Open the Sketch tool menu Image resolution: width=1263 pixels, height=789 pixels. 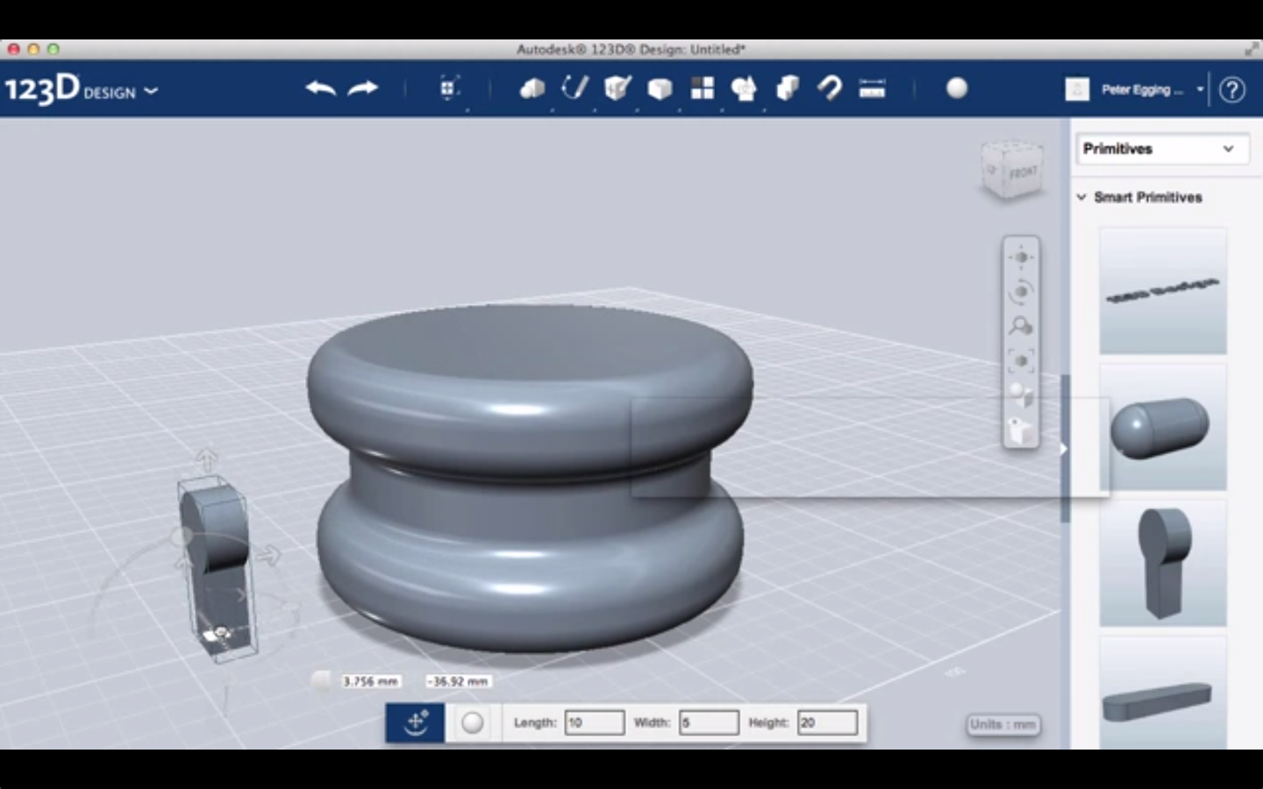click(x=574, y=88)
